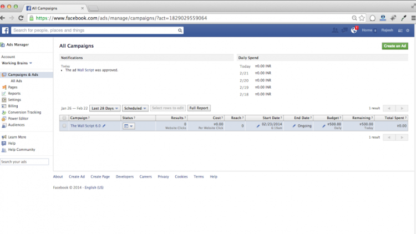This screenshot has height=234, width=416.
Task: Open the Chrome hamburger menu
Action: pos(413,18)
